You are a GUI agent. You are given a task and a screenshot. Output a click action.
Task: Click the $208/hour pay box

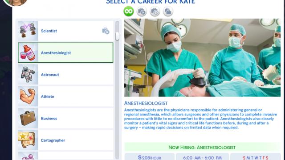(x=150, y=157)
